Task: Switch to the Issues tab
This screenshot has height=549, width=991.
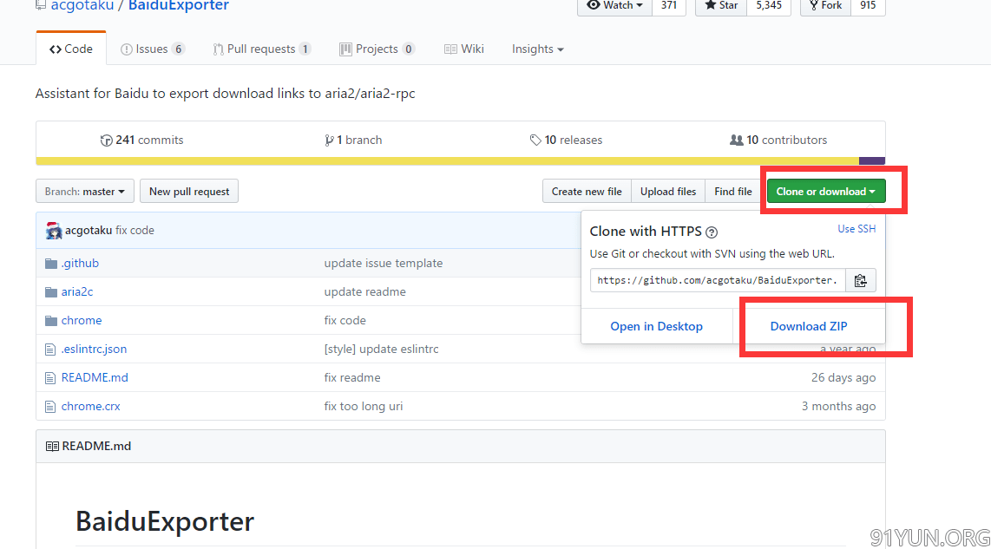Action: [x=152, y=49]
